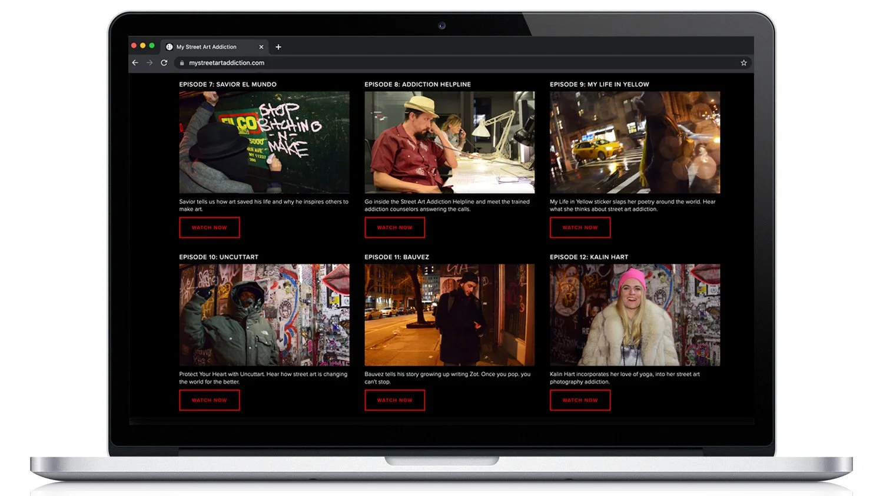883x496 pixels.
Task: Bookmark the page with the star icon
Action: 743,63
